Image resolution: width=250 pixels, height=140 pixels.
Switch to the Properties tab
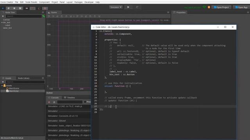[x=179, y=12]
